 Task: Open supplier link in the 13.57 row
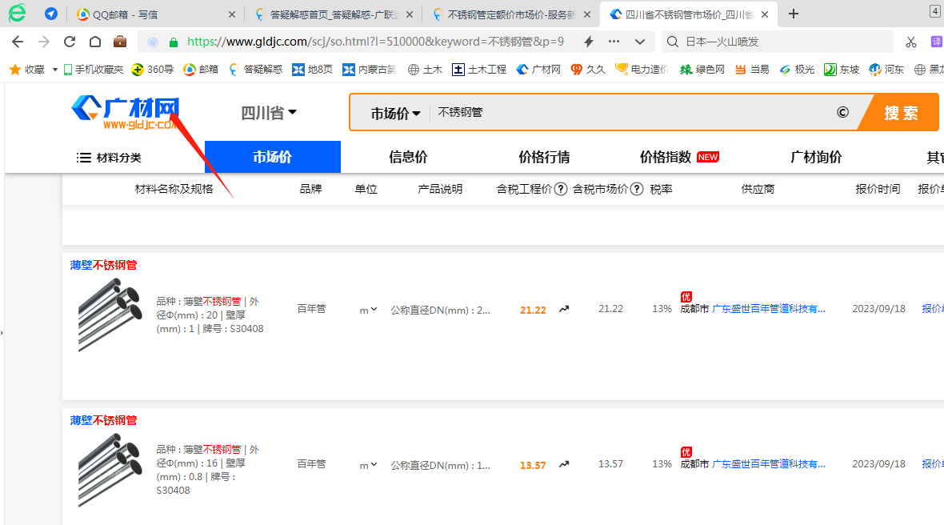tap(769, 464)
